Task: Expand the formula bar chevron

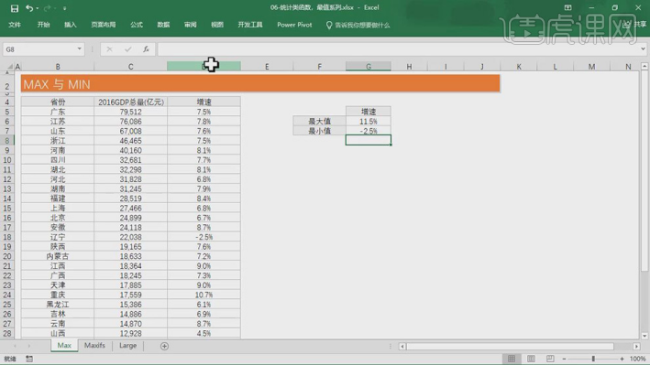Action: (x=643, y=49)
